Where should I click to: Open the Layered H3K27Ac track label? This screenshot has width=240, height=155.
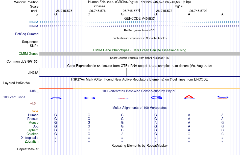pos(16,83)
